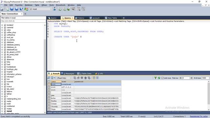Viewport: 210px width, 118px height.
Task: Click the refresh object browser toolbar icon
Action: pyautogui.click(x=21, y=9)
